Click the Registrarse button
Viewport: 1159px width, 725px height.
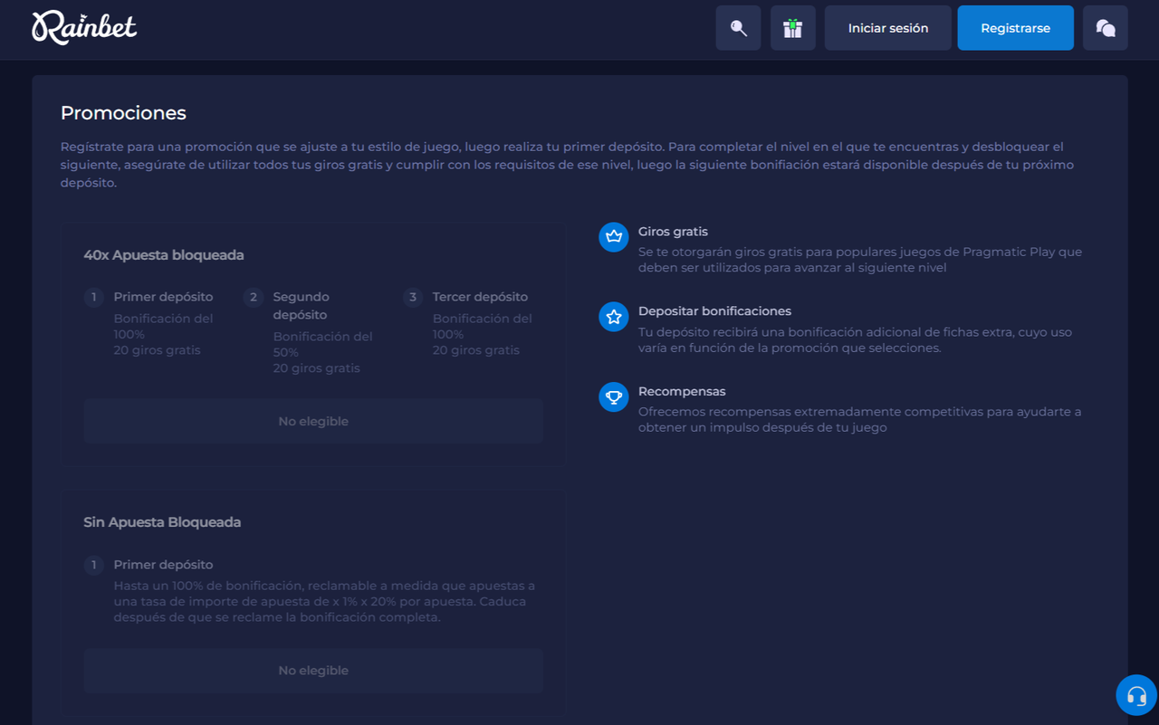click(x=1016, y=28)
